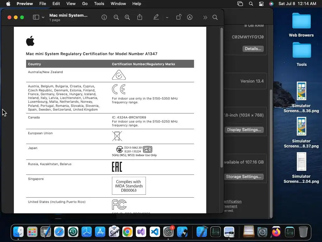Click the Stage Manager menu bar icon
The height and width of the screenshot is (242, 322).
[240, 4]
